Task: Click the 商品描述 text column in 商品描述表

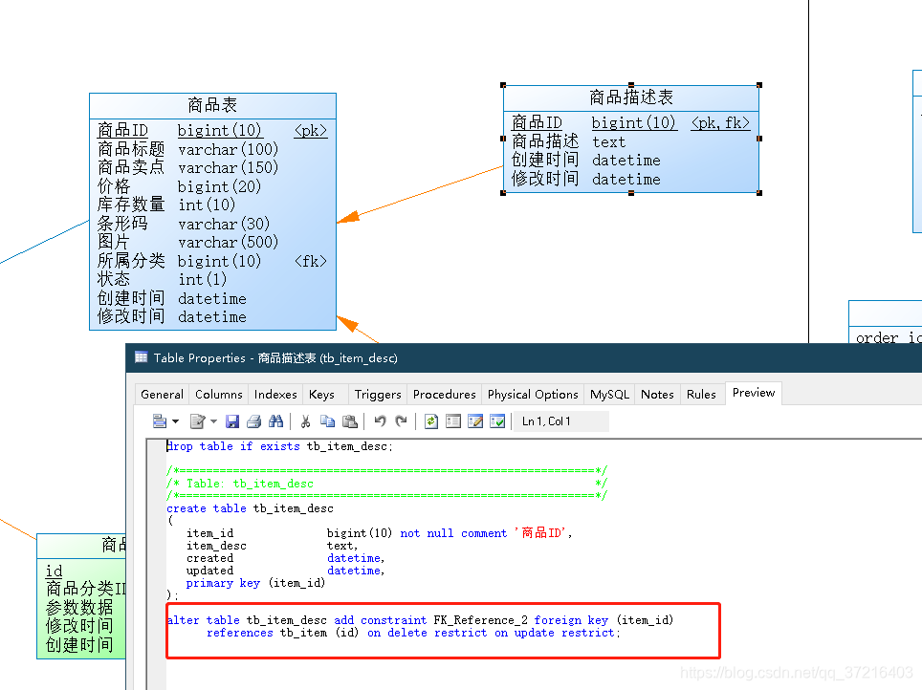Action: (x=569, y=141)
